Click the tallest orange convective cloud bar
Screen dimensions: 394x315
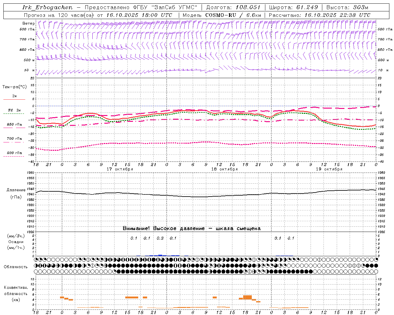point(247,297)
